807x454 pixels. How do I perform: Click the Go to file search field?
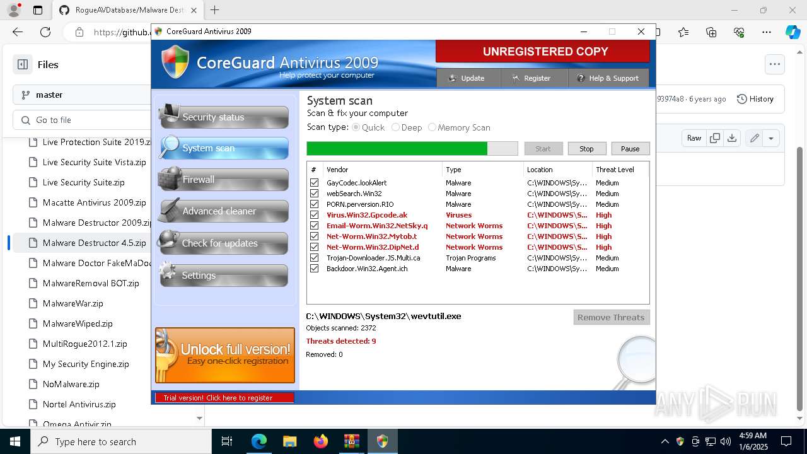(82, 120)
